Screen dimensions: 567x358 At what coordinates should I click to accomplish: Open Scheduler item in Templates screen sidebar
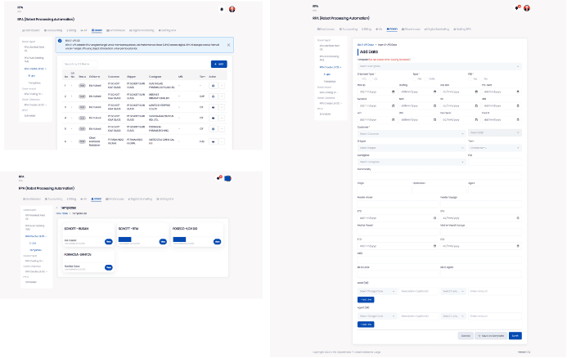tap(31, 282)
